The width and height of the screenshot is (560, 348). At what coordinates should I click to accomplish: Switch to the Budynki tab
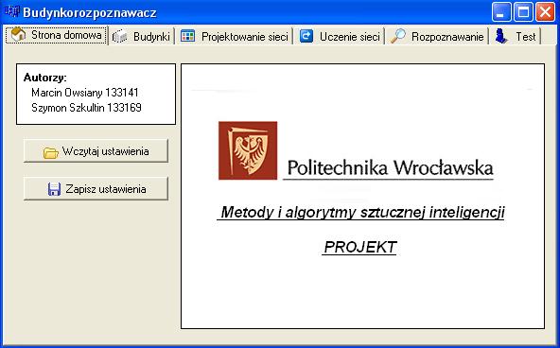point(142,36)
